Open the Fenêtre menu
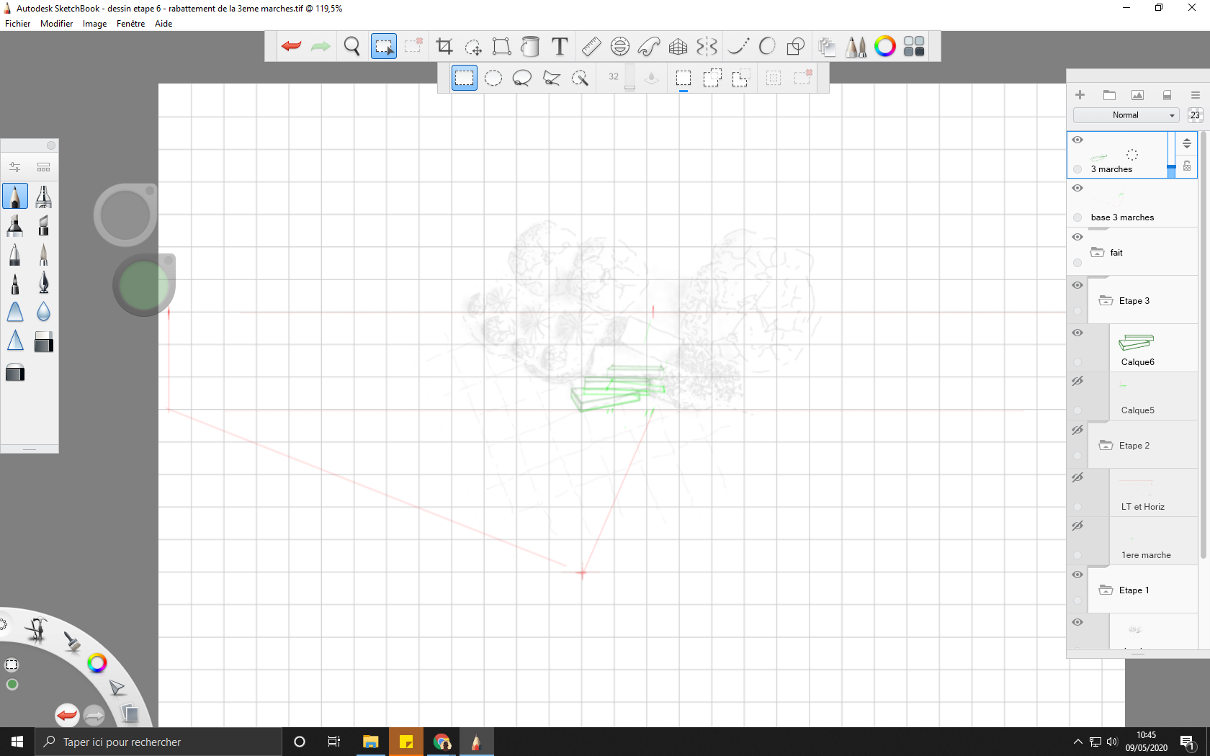Image resolution: width=1210 pixels, height=756 pixels. (130, 24)
